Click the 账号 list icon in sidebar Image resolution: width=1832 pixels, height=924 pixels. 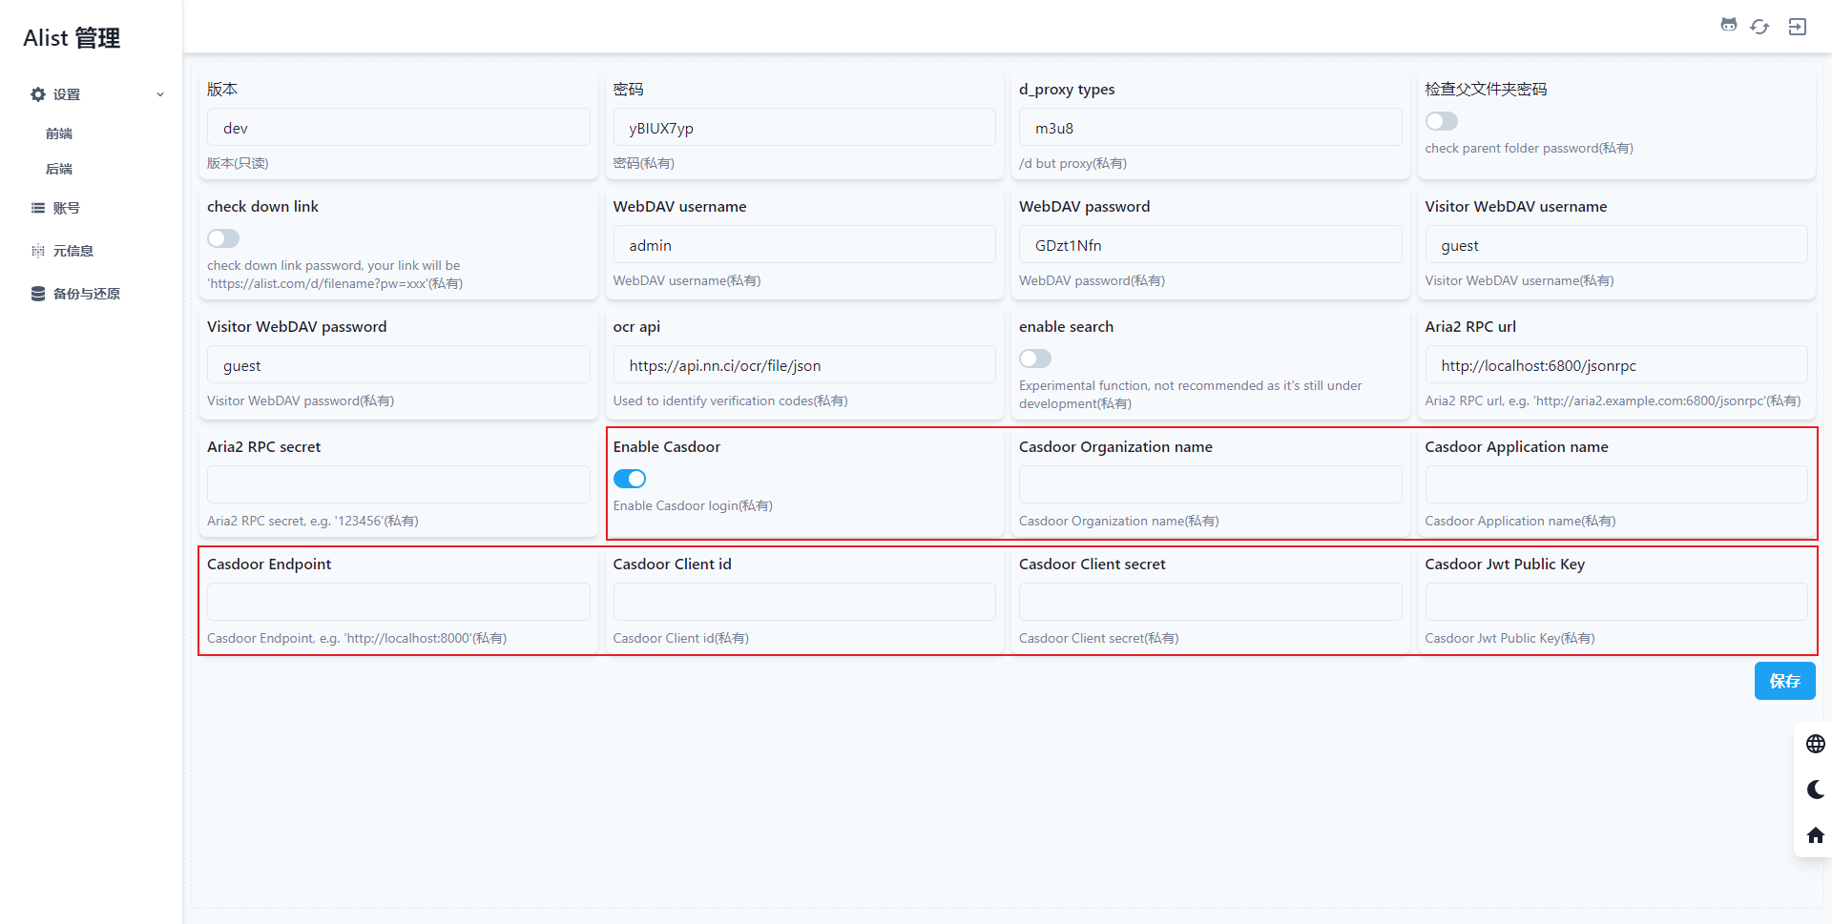(x=36, y=207)
